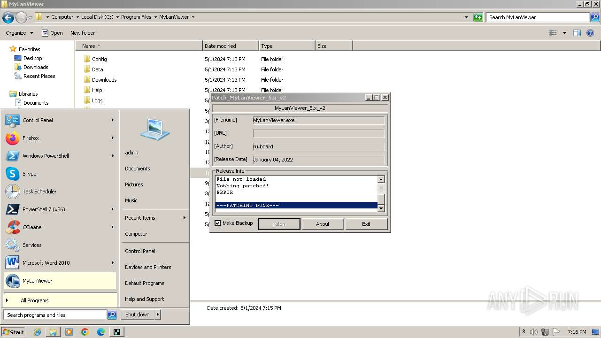Viewport: 601px width, 338px height.
Task: Click New folder in Explorer toolbar
Action: pos(83,33)
